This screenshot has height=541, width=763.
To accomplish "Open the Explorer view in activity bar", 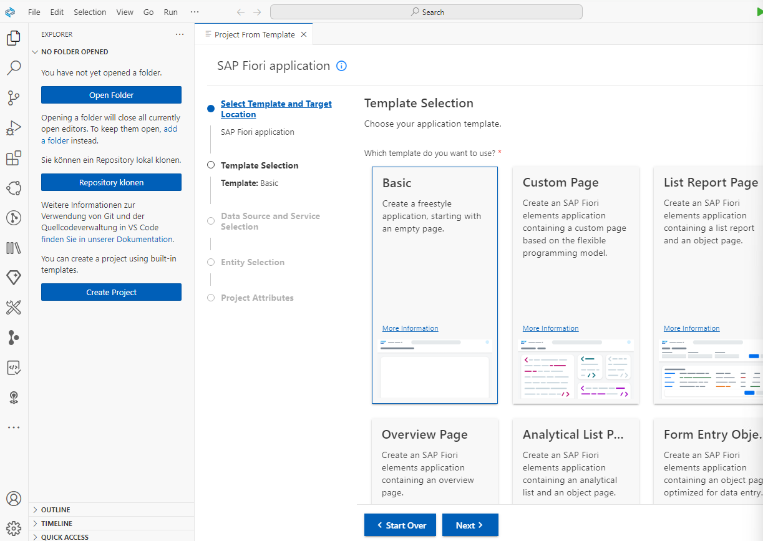I will pos(13,38).
